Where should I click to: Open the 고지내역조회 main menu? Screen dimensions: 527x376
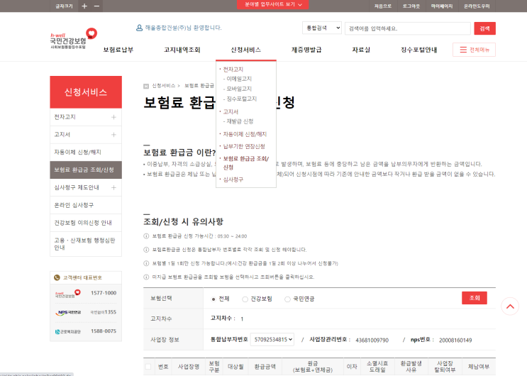182,50
